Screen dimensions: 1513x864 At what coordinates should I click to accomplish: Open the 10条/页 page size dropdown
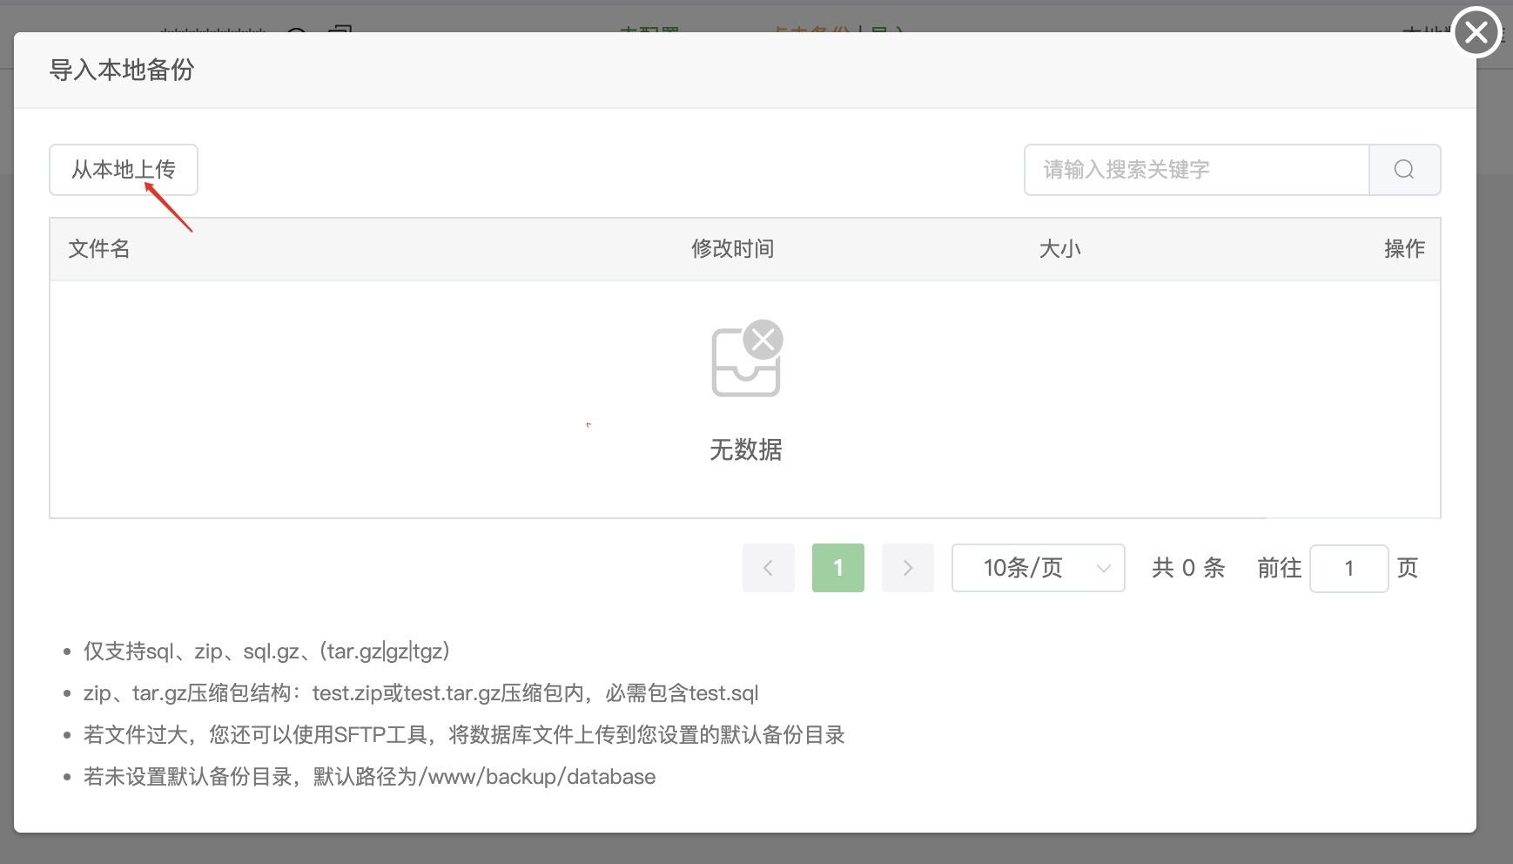click(1039, 568)
